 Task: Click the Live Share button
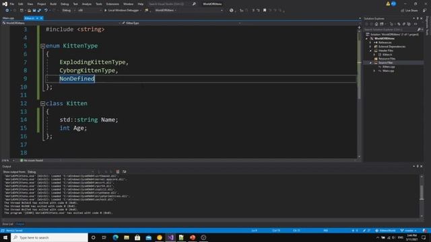pyautogui.click(x=409, y=11)
